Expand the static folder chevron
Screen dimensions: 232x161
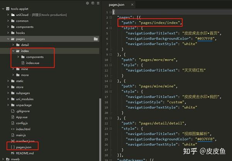8,81
